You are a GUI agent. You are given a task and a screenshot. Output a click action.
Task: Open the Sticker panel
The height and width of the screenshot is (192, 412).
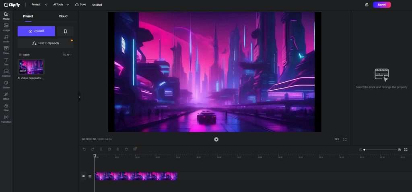coord(6,85)
